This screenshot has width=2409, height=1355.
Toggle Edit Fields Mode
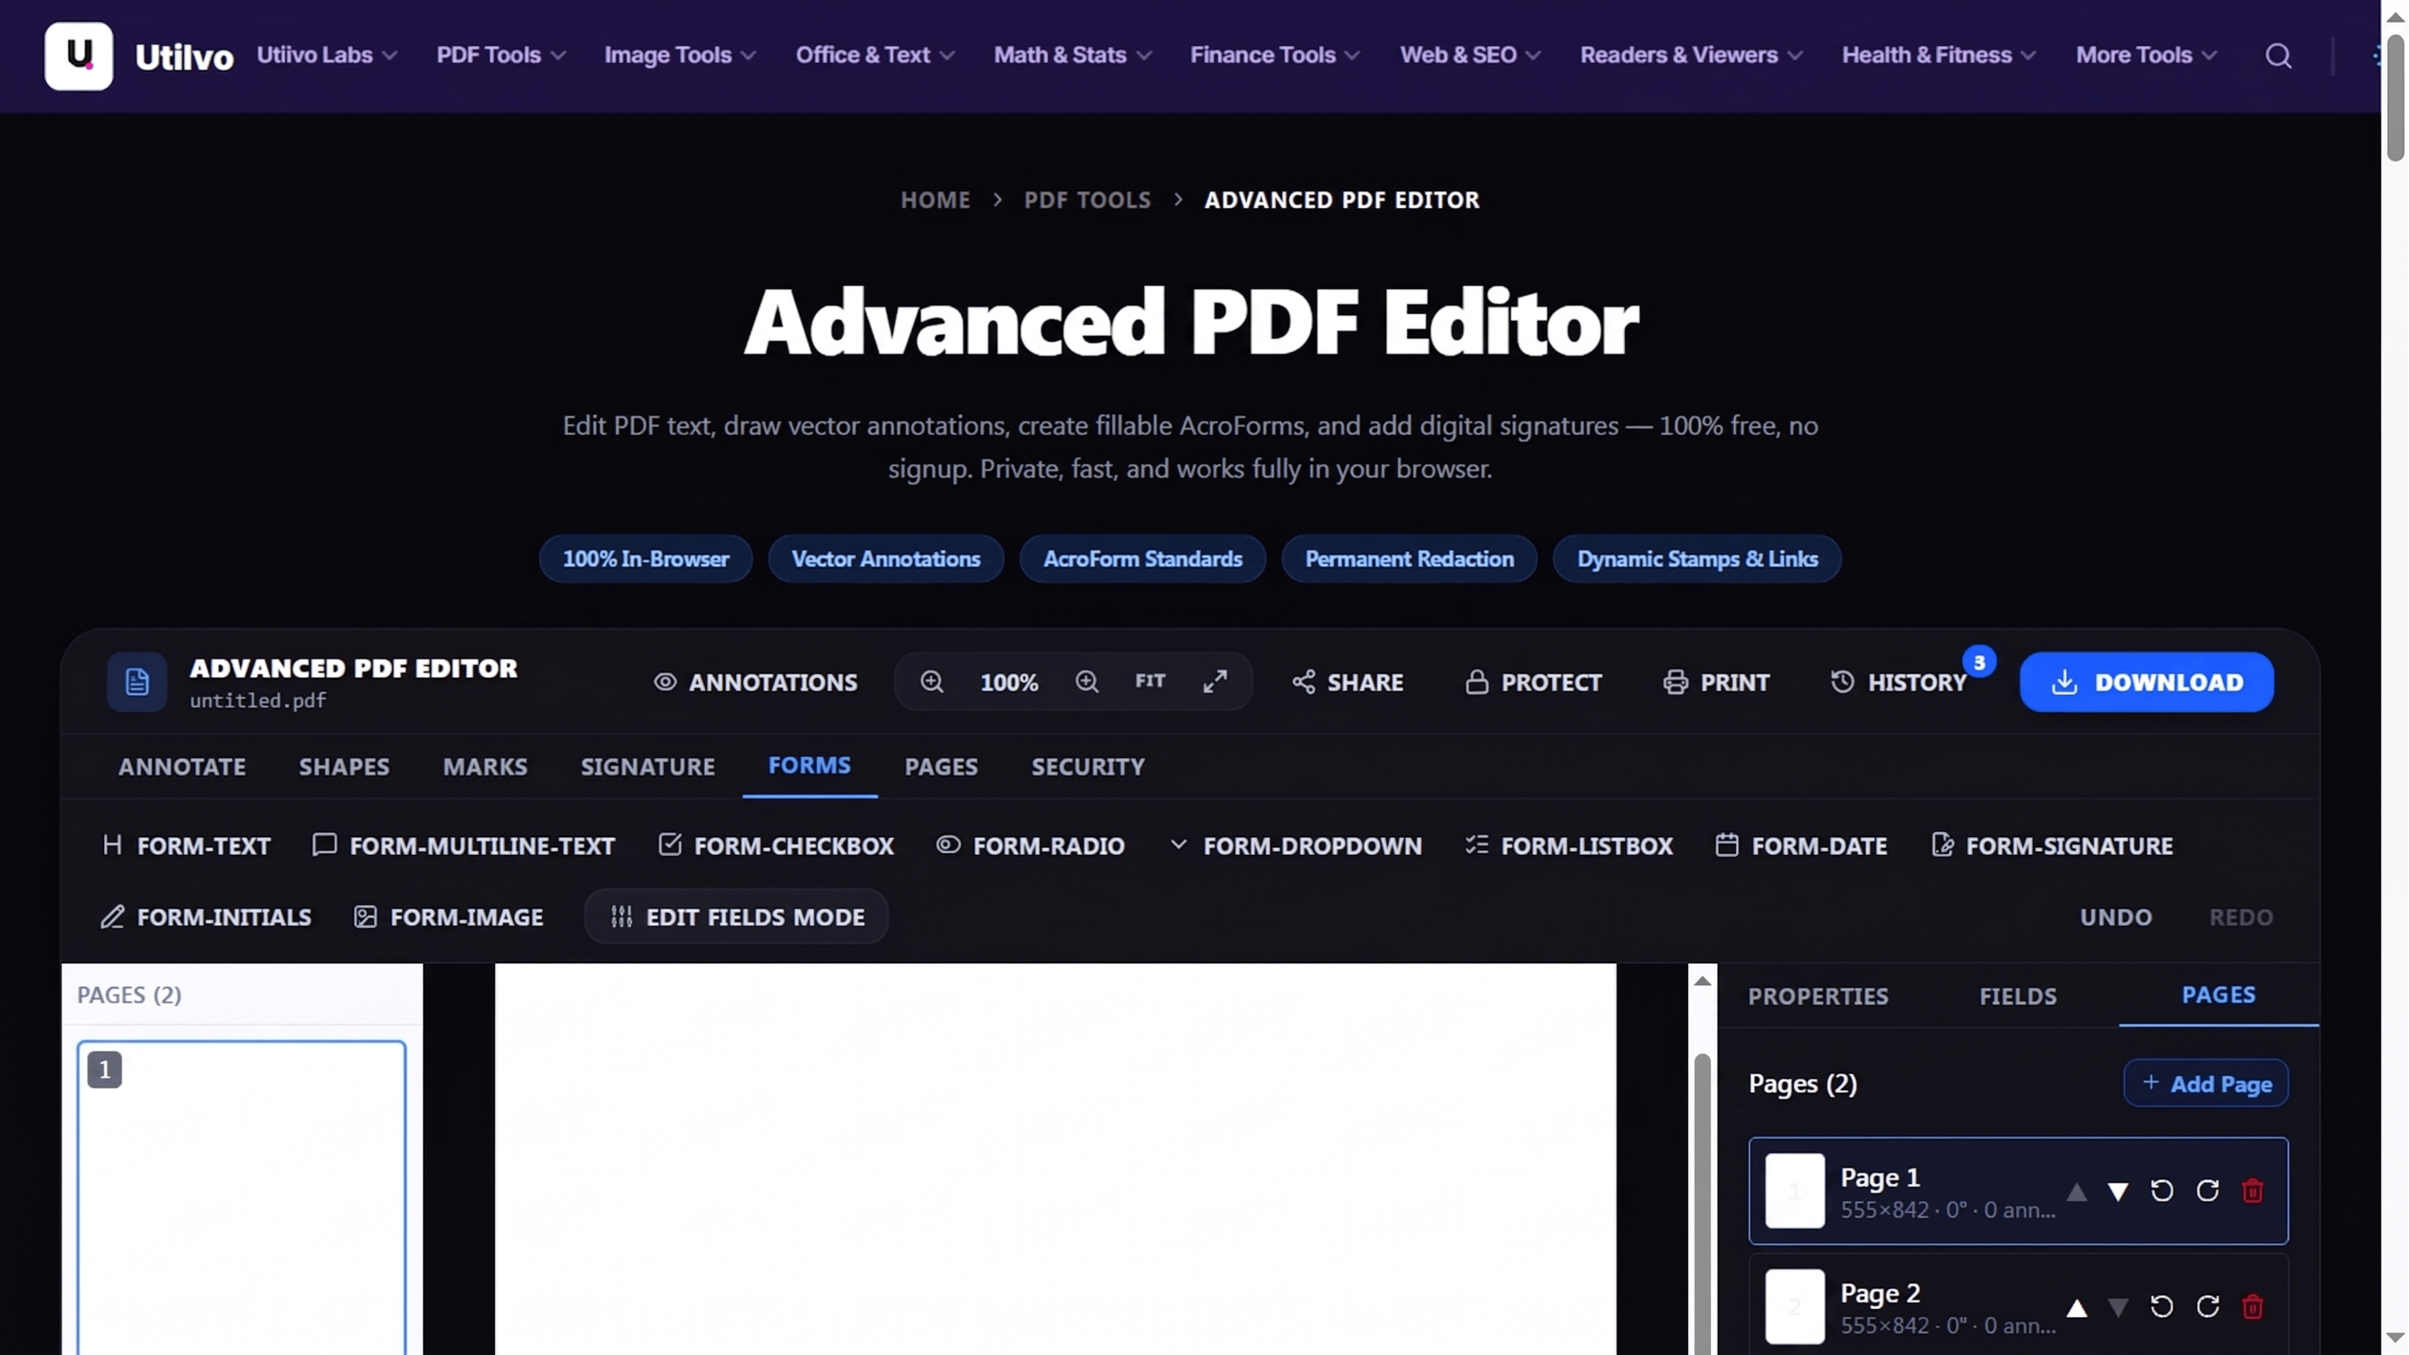(737, 917)
